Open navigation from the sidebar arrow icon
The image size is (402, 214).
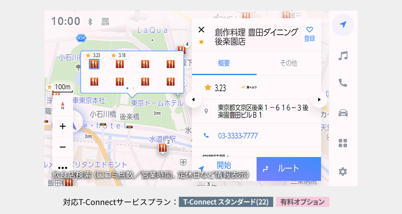(x=343, y=25)
